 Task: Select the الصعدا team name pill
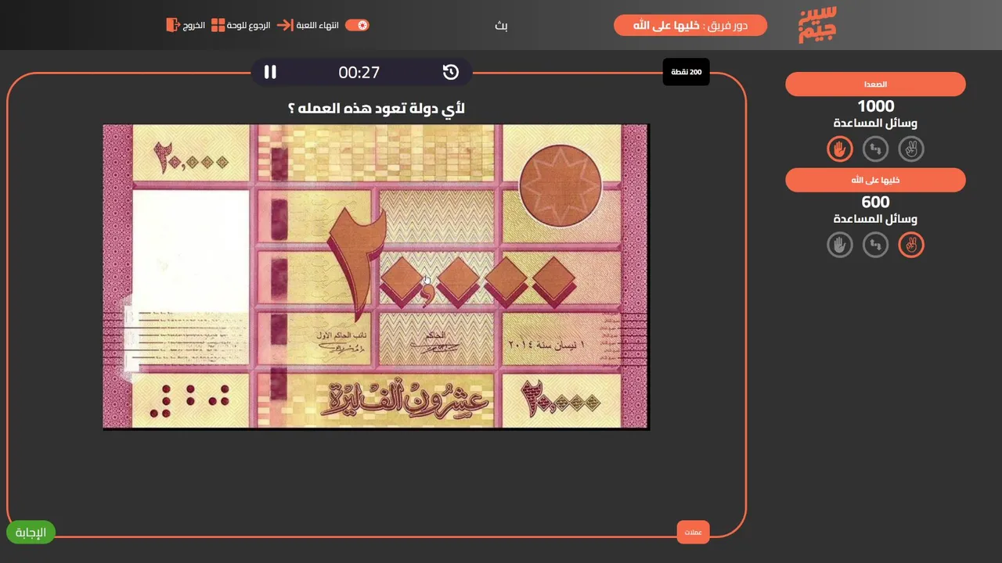875,84
